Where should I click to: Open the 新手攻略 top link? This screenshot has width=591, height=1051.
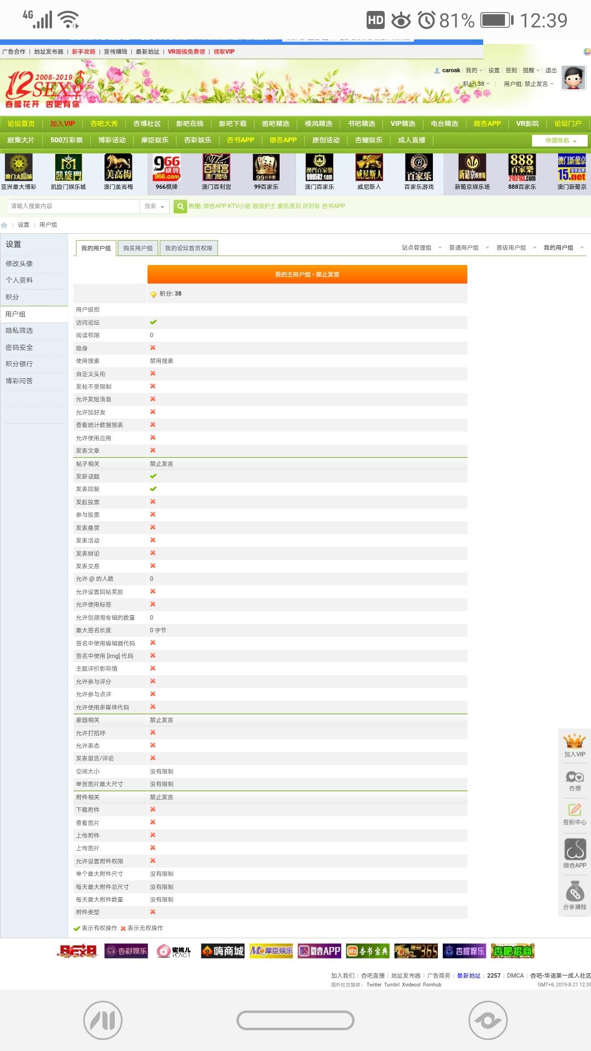84,52
